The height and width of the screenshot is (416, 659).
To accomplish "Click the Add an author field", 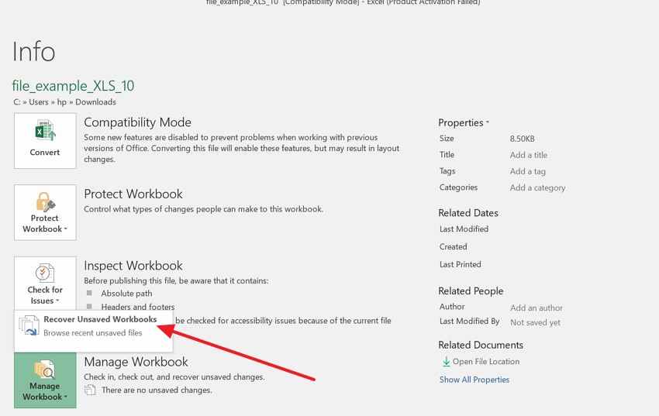I will coord(537,308).
